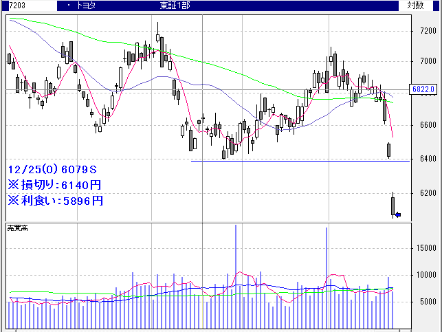Click the 6600 price axis label

427,125
